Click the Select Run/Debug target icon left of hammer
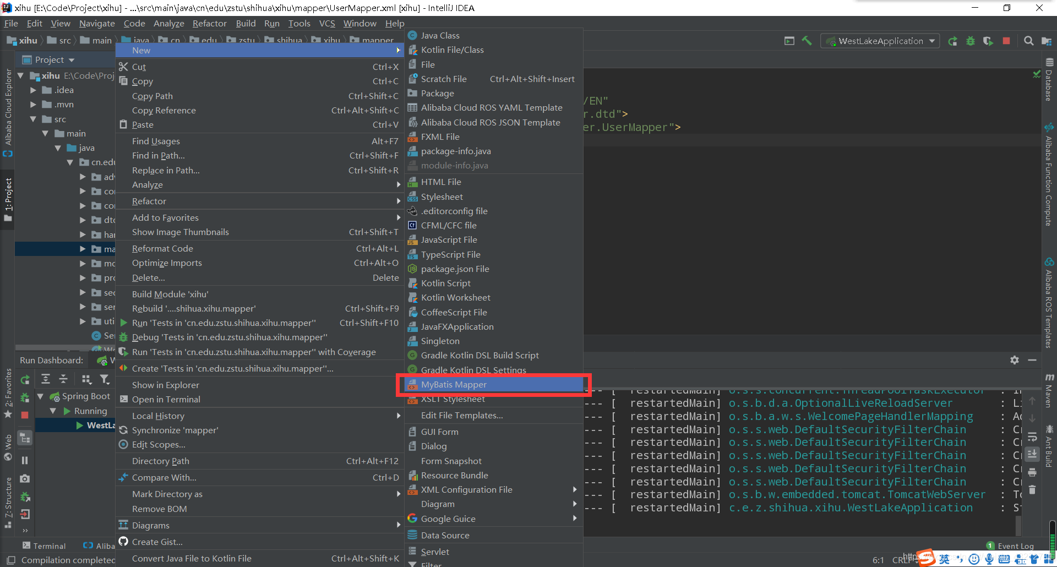Viewport: 1057px width, 567px height. [789, 41]
